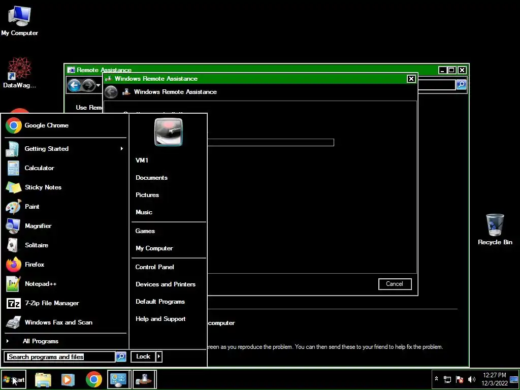Open Sticky Notes app icon
This screenshot has width=520, height=390.
[13, 187]
